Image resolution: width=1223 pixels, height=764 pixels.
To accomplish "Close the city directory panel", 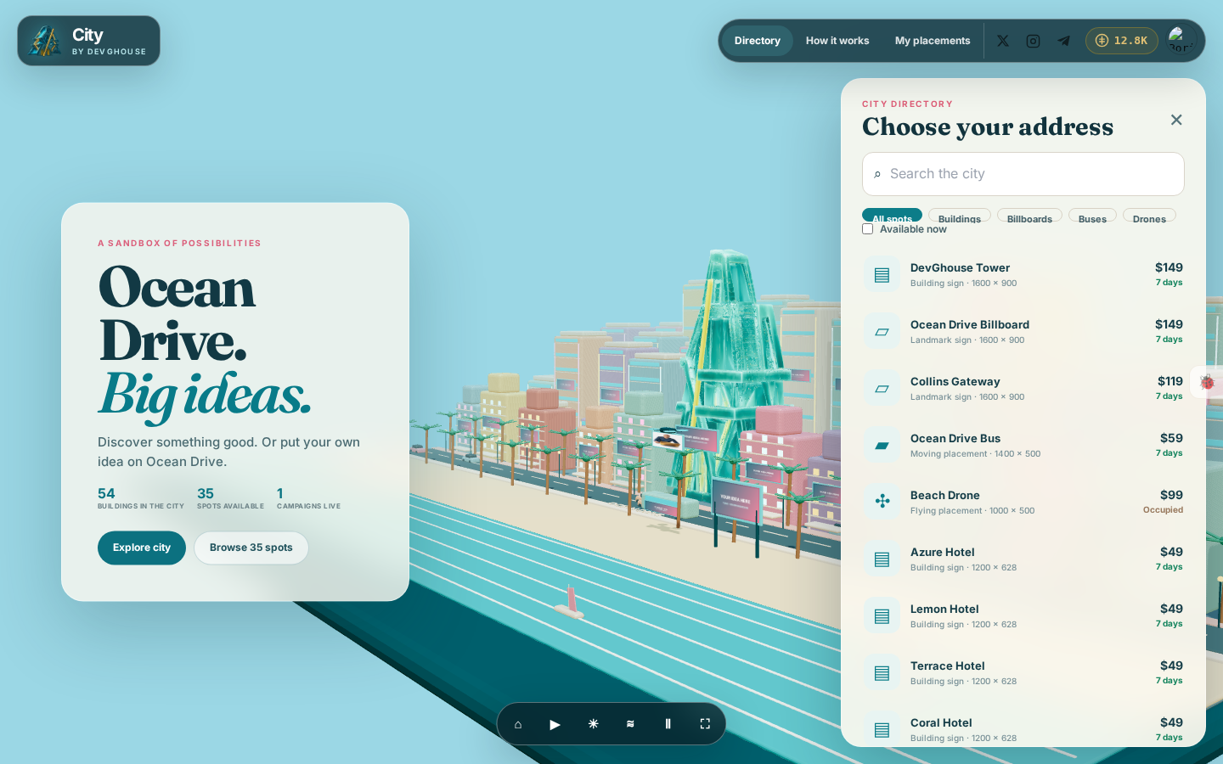I will point(1176,120).
